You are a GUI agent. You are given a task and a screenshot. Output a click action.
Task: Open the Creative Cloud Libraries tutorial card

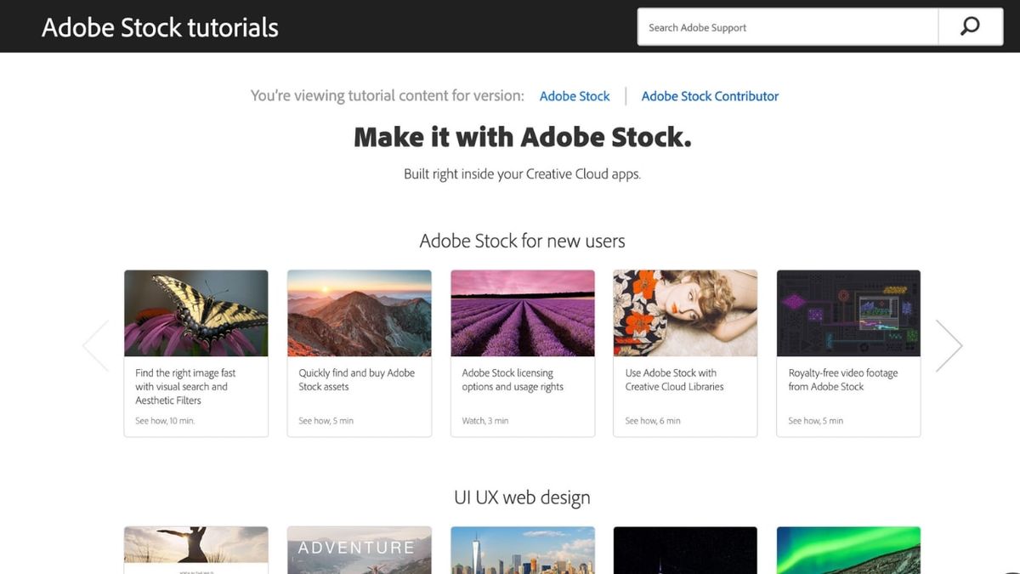coord(685,313)
